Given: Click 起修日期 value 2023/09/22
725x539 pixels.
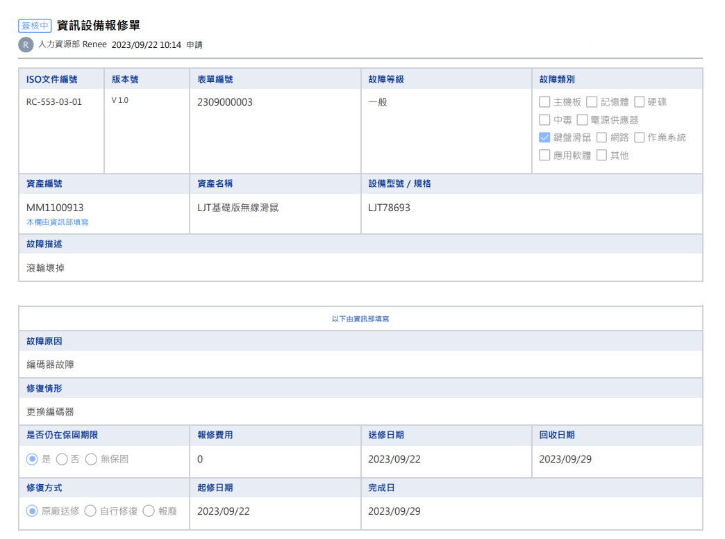Looking at the screenshot, I should pos(224,511).
